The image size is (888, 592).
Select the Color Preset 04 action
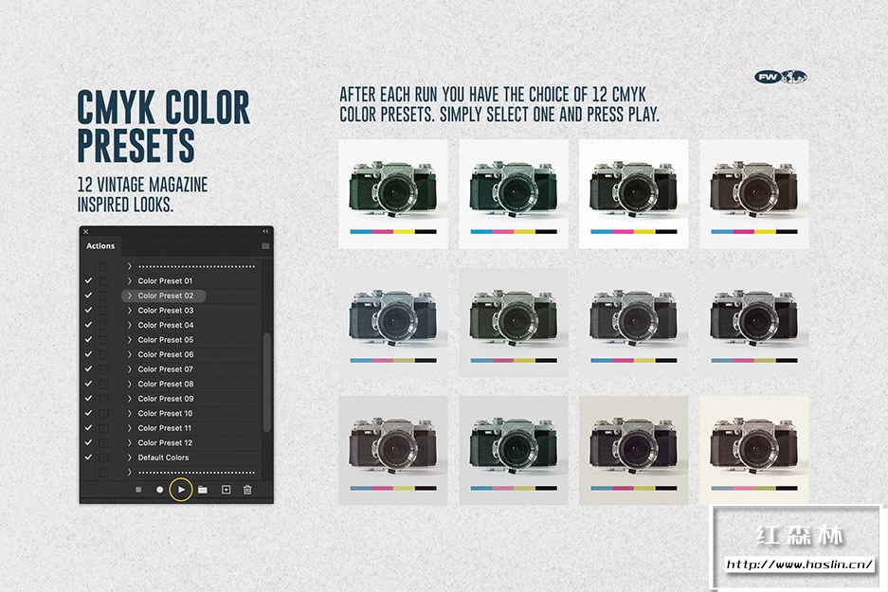[x=165, y=325]
